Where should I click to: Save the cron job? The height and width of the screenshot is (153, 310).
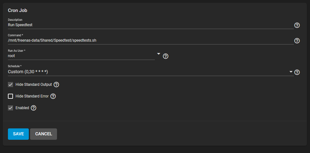[18, 134]
